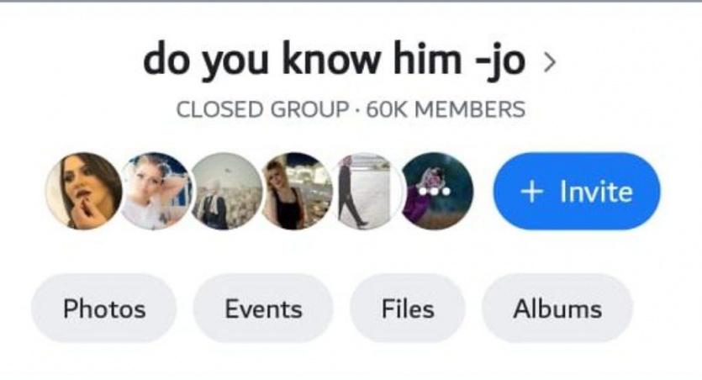This screenshot has width=702, height=380.
Task: Open the chevron arrow beside the group title
Action: [549, 62]
